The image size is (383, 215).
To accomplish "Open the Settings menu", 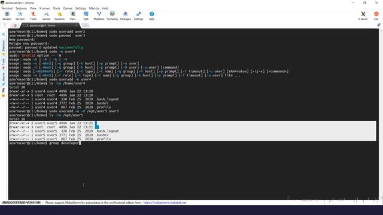I will coord(81,8).
